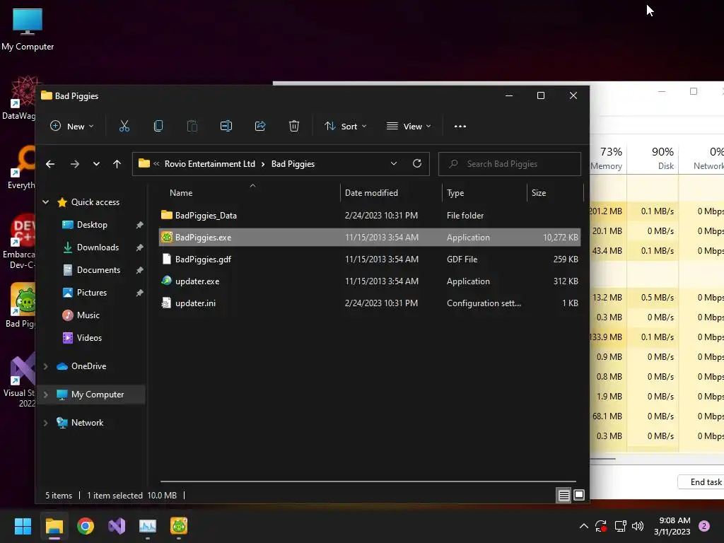
Task: Click Memory column in Task Manager
Action: pos(607,158)
